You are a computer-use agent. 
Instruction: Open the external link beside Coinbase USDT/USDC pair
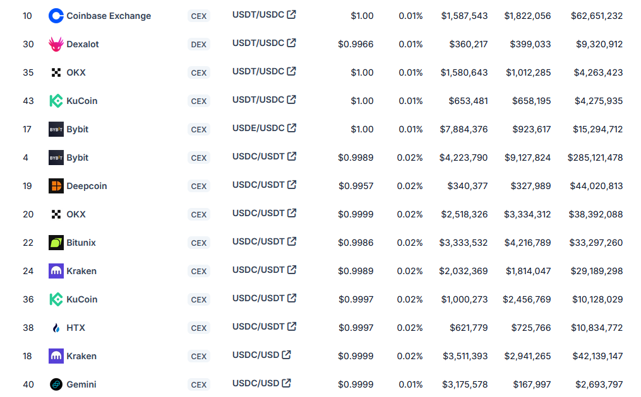click(x=291, y=14)
